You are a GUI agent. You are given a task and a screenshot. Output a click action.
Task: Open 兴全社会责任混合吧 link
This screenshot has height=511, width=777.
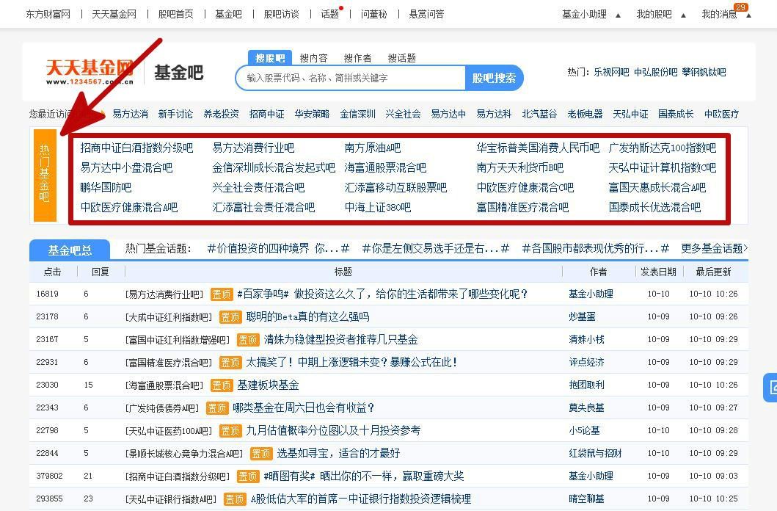(x=259, y=187)
